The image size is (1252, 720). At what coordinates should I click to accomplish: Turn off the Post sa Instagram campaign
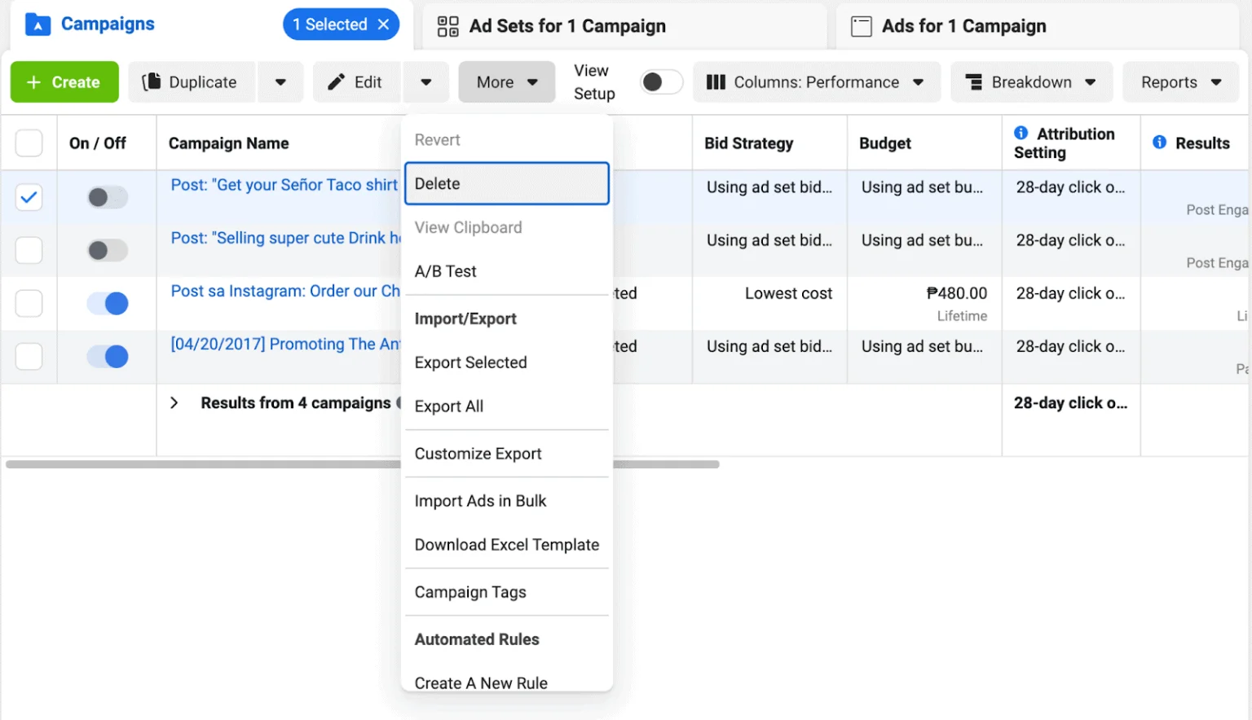pos(108,304)
